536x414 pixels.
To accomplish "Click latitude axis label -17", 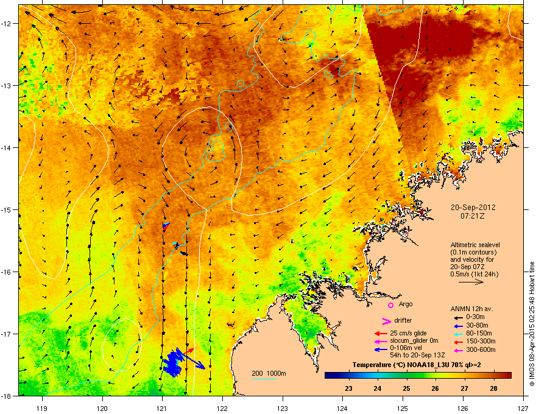I will tap(6, 334).
